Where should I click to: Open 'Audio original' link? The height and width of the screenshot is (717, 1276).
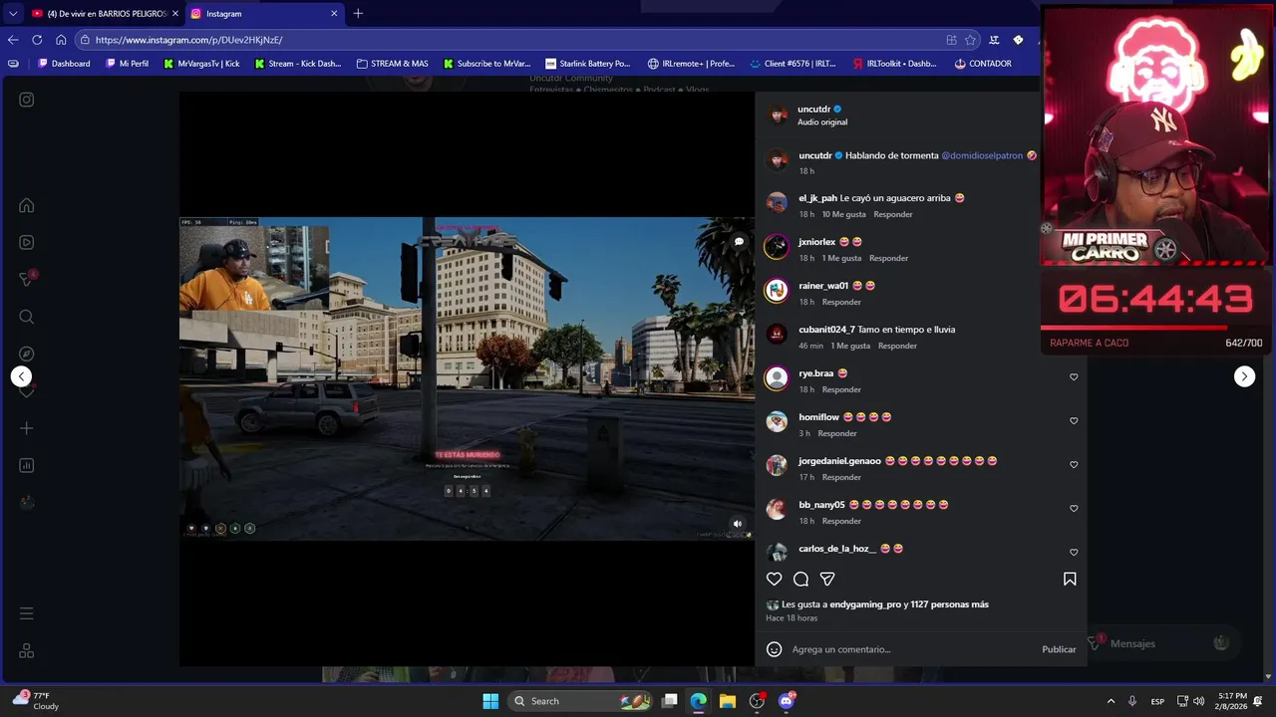[x=822, y=122]
